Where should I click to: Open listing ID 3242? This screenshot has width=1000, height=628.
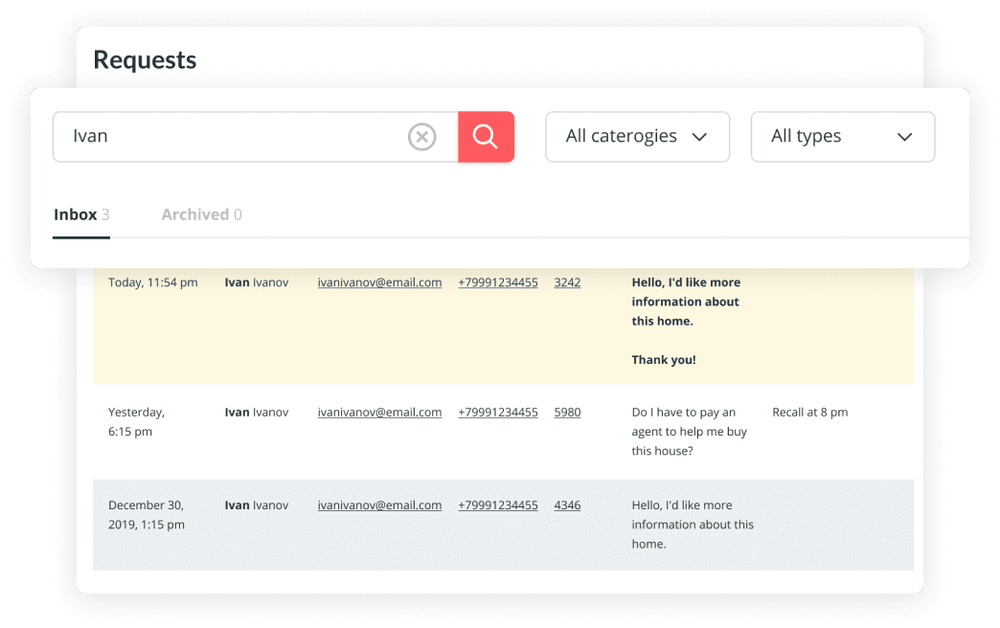click(567, 282)
